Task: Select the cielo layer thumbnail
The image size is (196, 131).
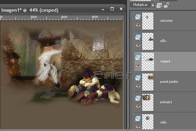Action: 148,122
